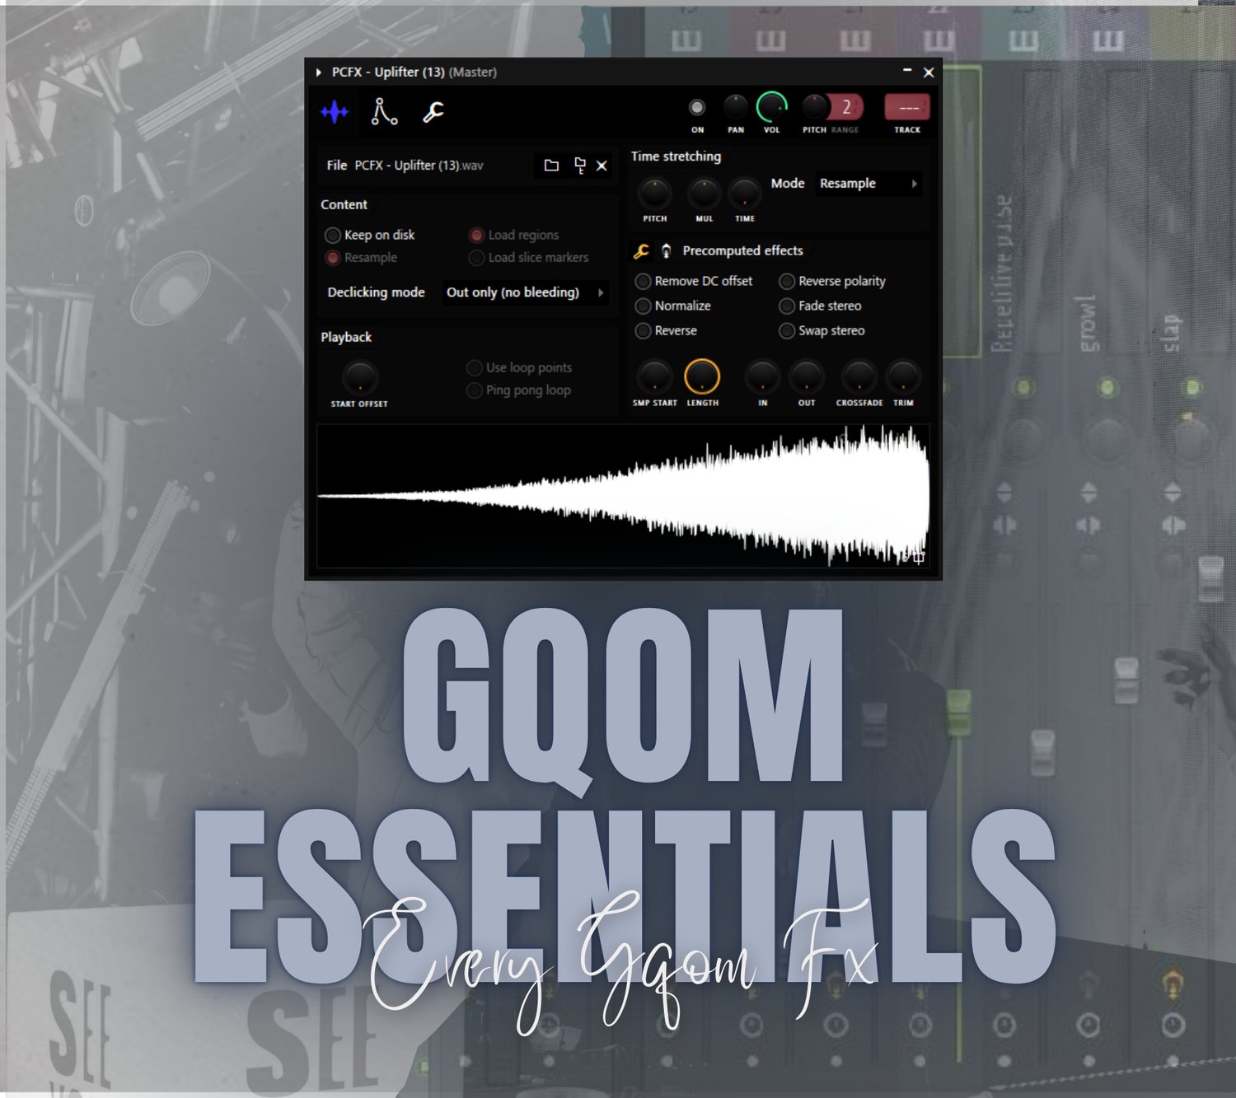Minimize the PCFX - Uplifter (13) window
Screen dimensions: 1236x1098
click(907, 72)
